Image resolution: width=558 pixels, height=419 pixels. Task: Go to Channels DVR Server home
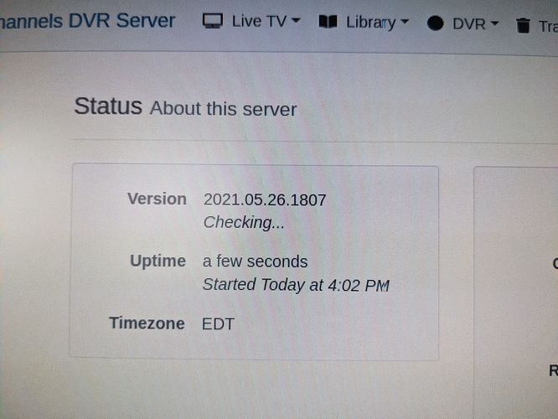(87, 21)
